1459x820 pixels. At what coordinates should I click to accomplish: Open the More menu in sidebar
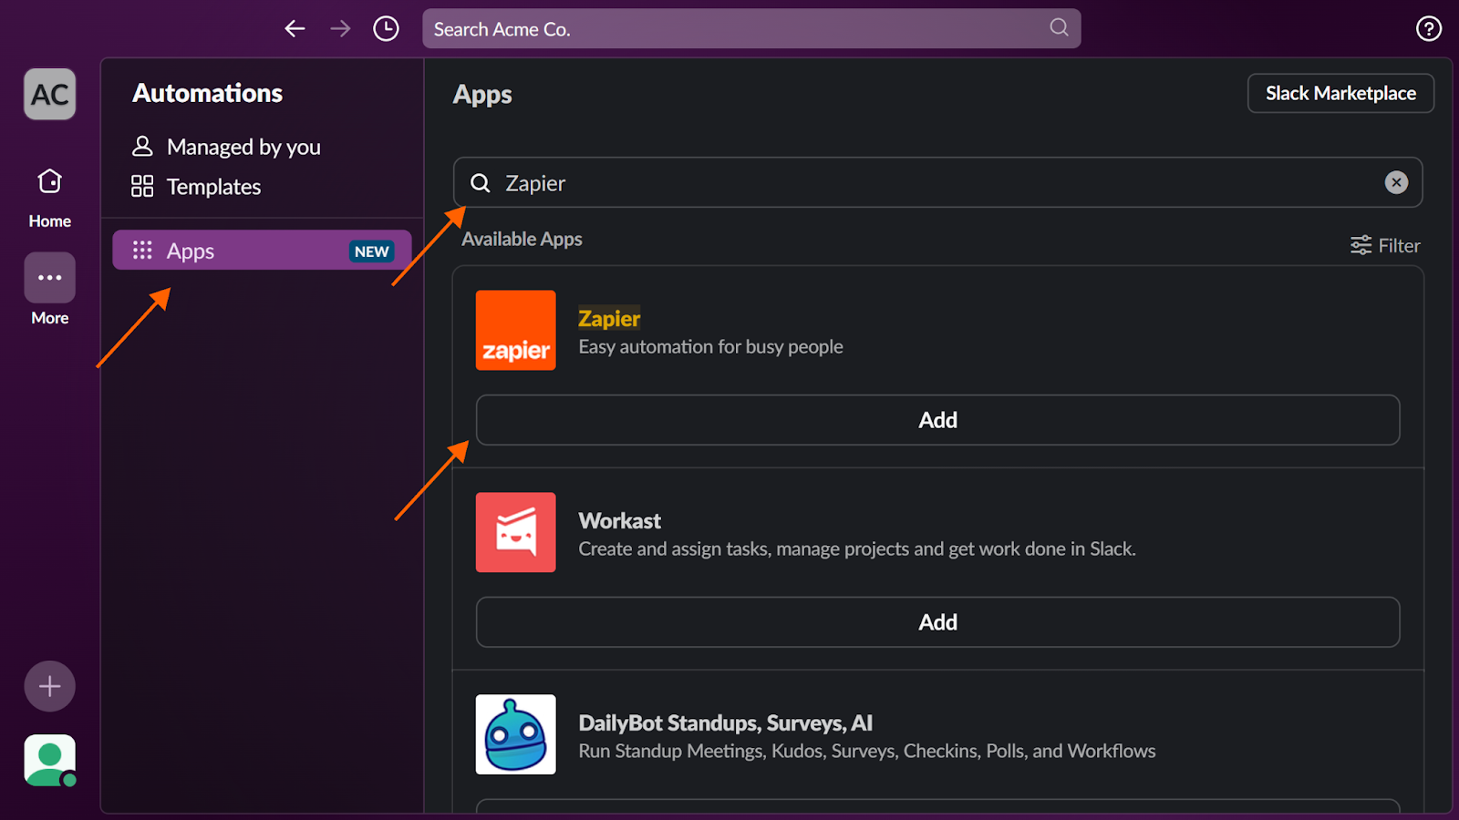click(50, 290)
